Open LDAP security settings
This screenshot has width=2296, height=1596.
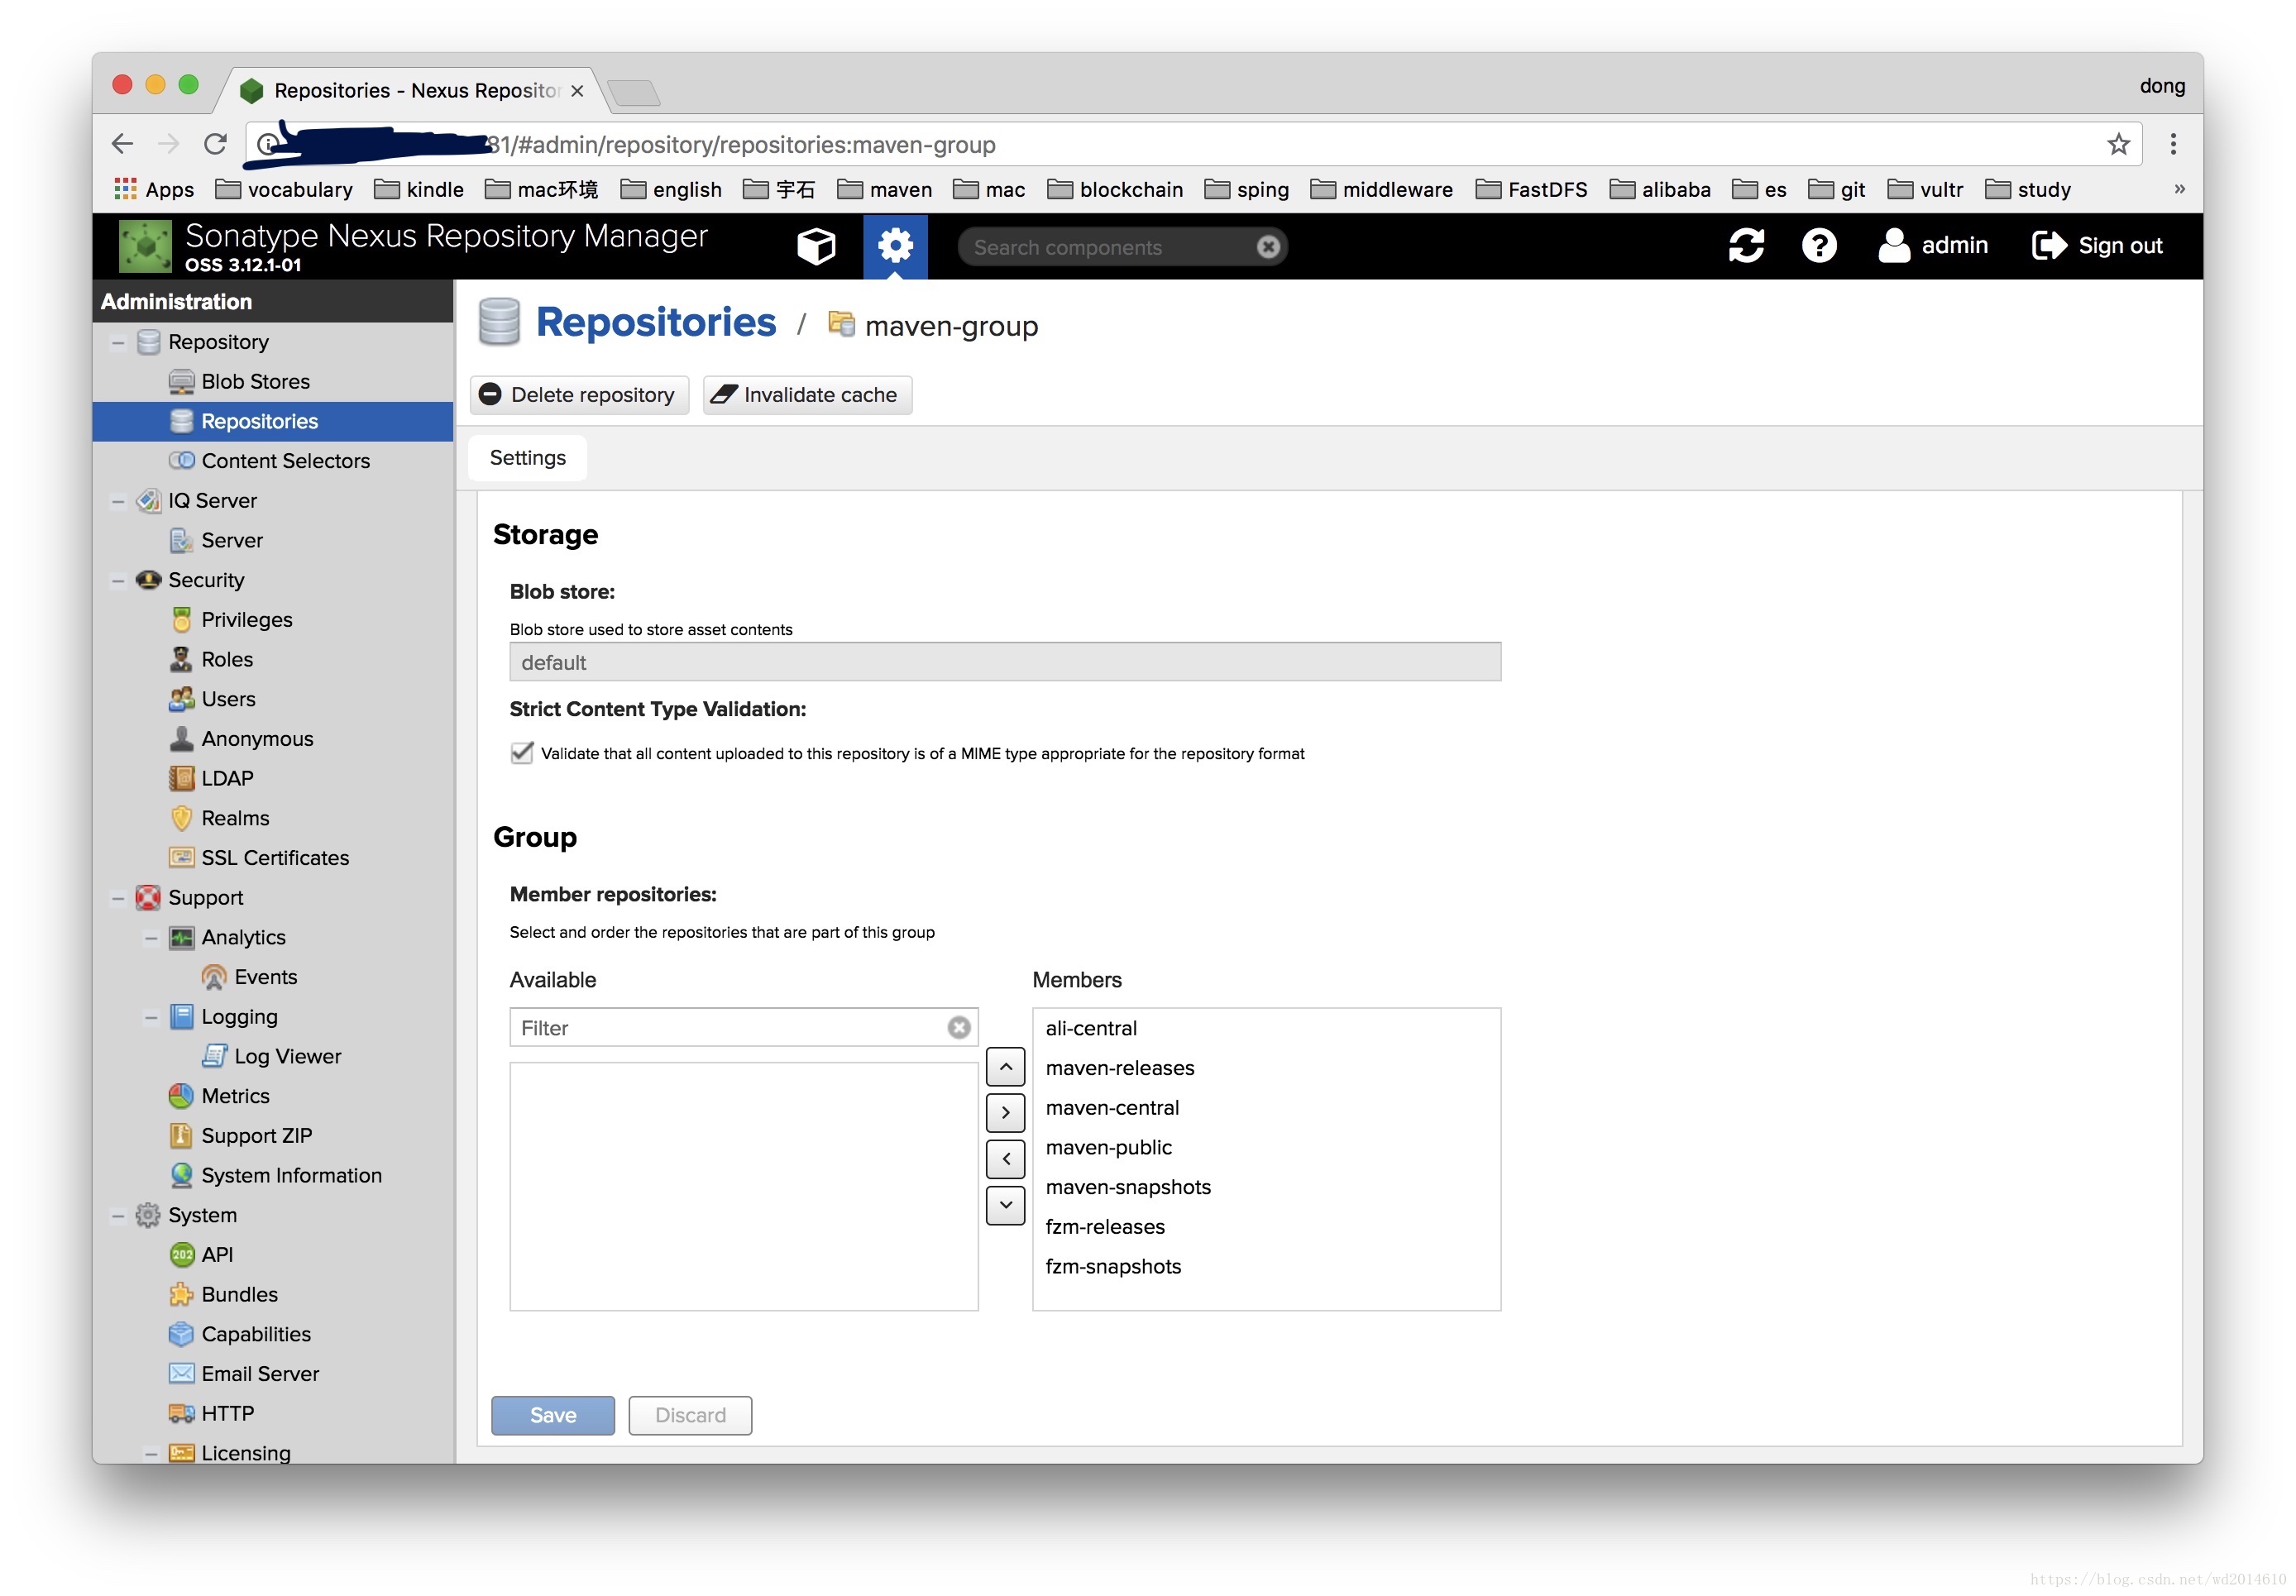pos(226,778)
